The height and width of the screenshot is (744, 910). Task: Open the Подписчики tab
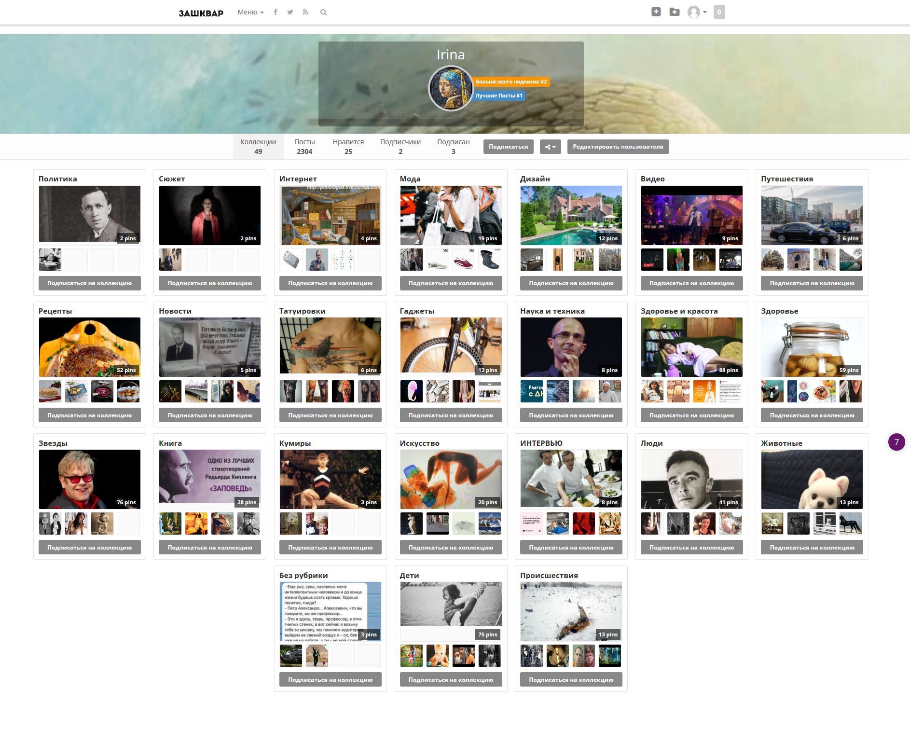400,146
